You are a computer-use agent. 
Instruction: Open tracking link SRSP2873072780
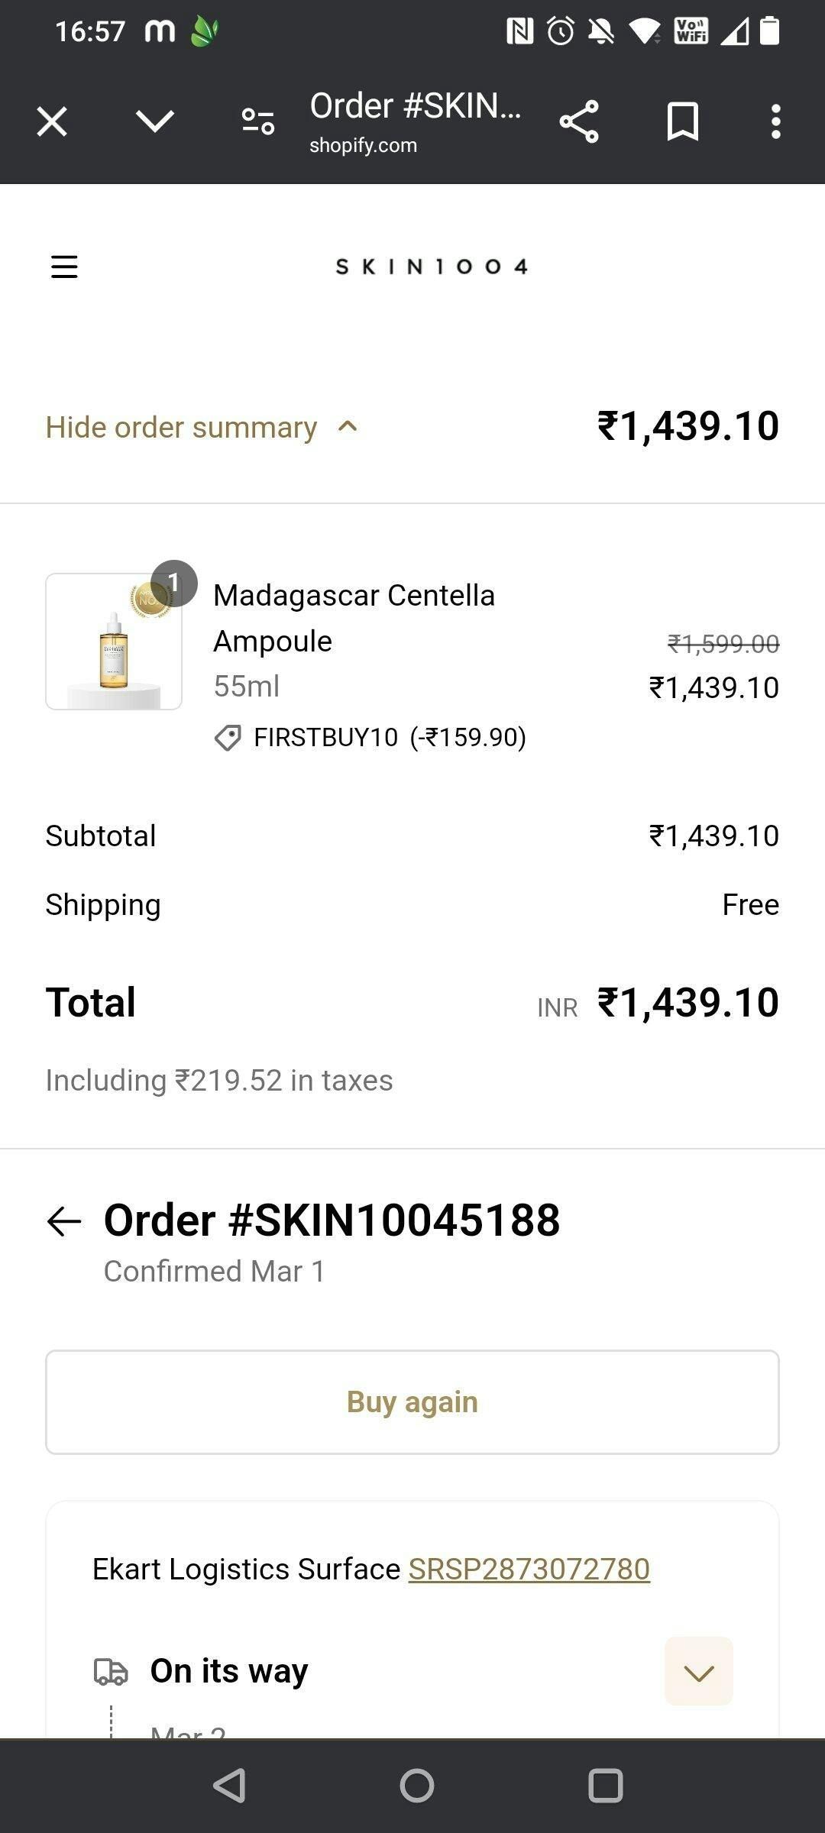pos(529,1569)
